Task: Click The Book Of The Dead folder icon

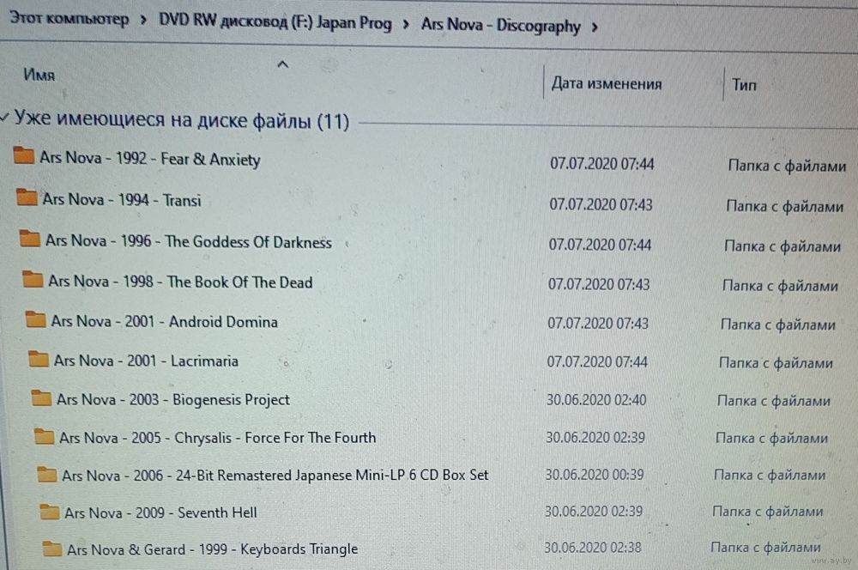Action: [33, 279]
